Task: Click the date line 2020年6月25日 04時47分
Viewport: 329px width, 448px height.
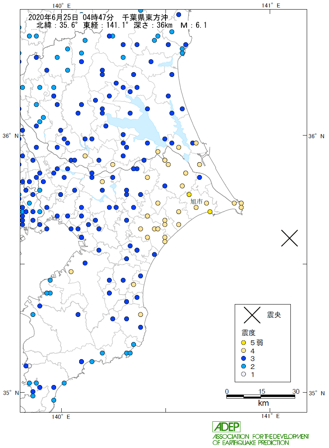Action: point(71,18)
